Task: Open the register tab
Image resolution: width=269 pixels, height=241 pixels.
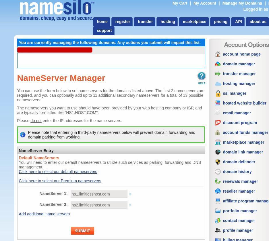Action: [x=122, y=22]
